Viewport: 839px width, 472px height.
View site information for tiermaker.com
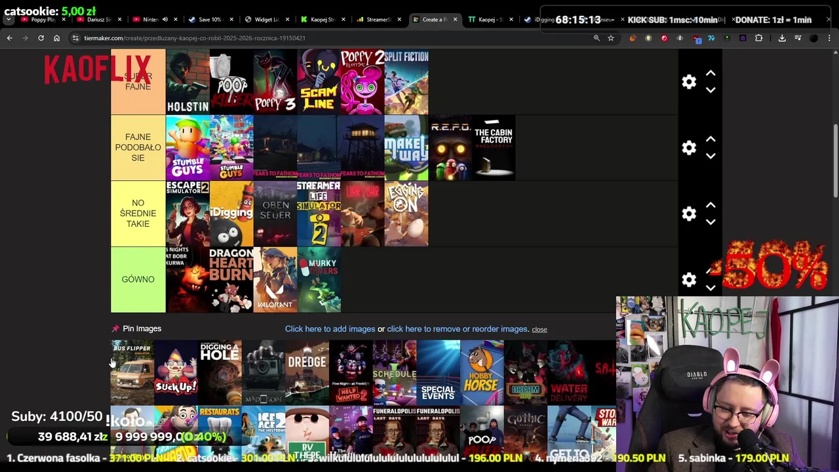[x=76, y=38]
